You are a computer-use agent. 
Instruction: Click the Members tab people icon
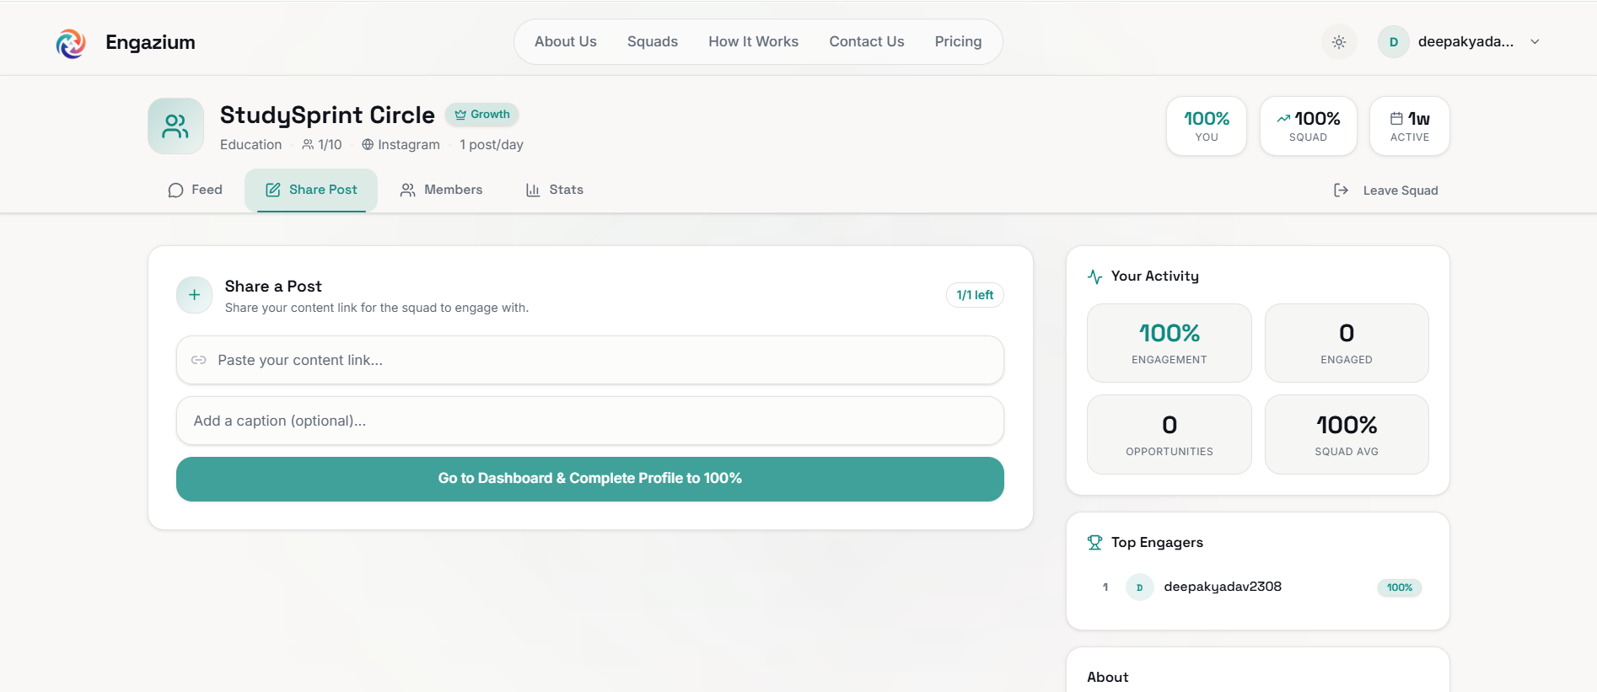click(408, 190)
